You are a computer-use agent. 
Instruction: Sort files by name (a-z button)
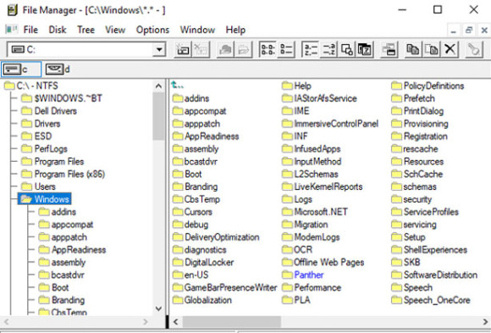[311, 49]
